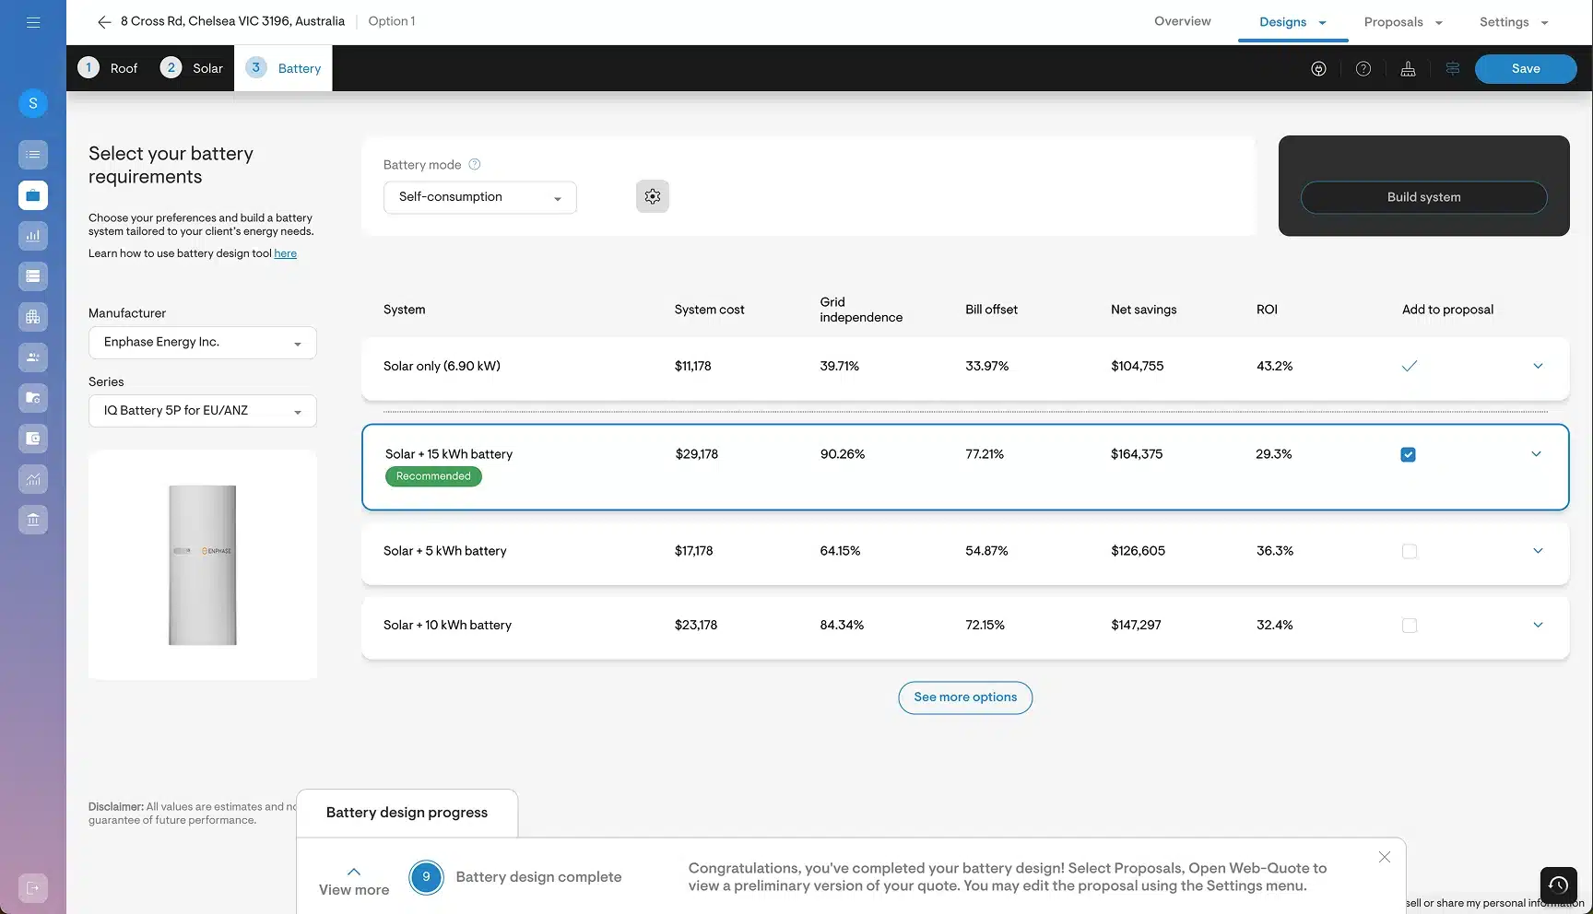Click the back arrow beside the address
The height and width of the screenshot is (914, 1593).
104,22
